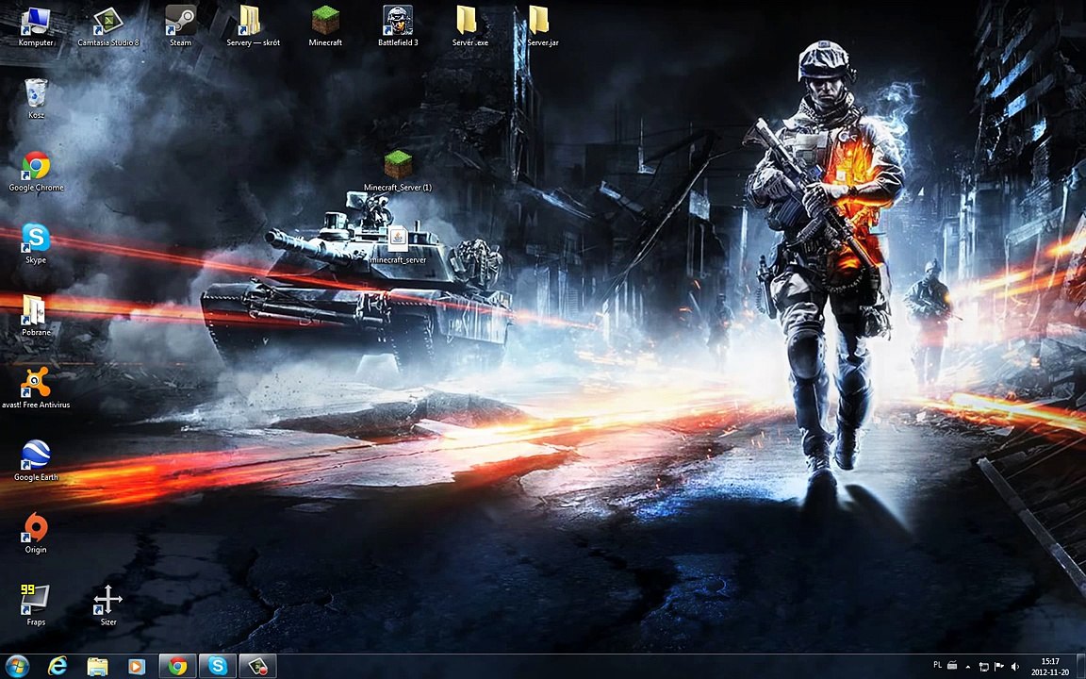Select the Server.jar folder

point(542,26)
